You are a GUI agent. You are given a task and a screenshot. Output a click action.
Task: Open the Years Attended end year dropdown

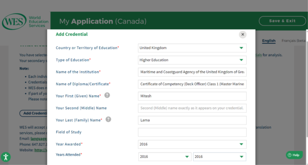tap(220, 157)
